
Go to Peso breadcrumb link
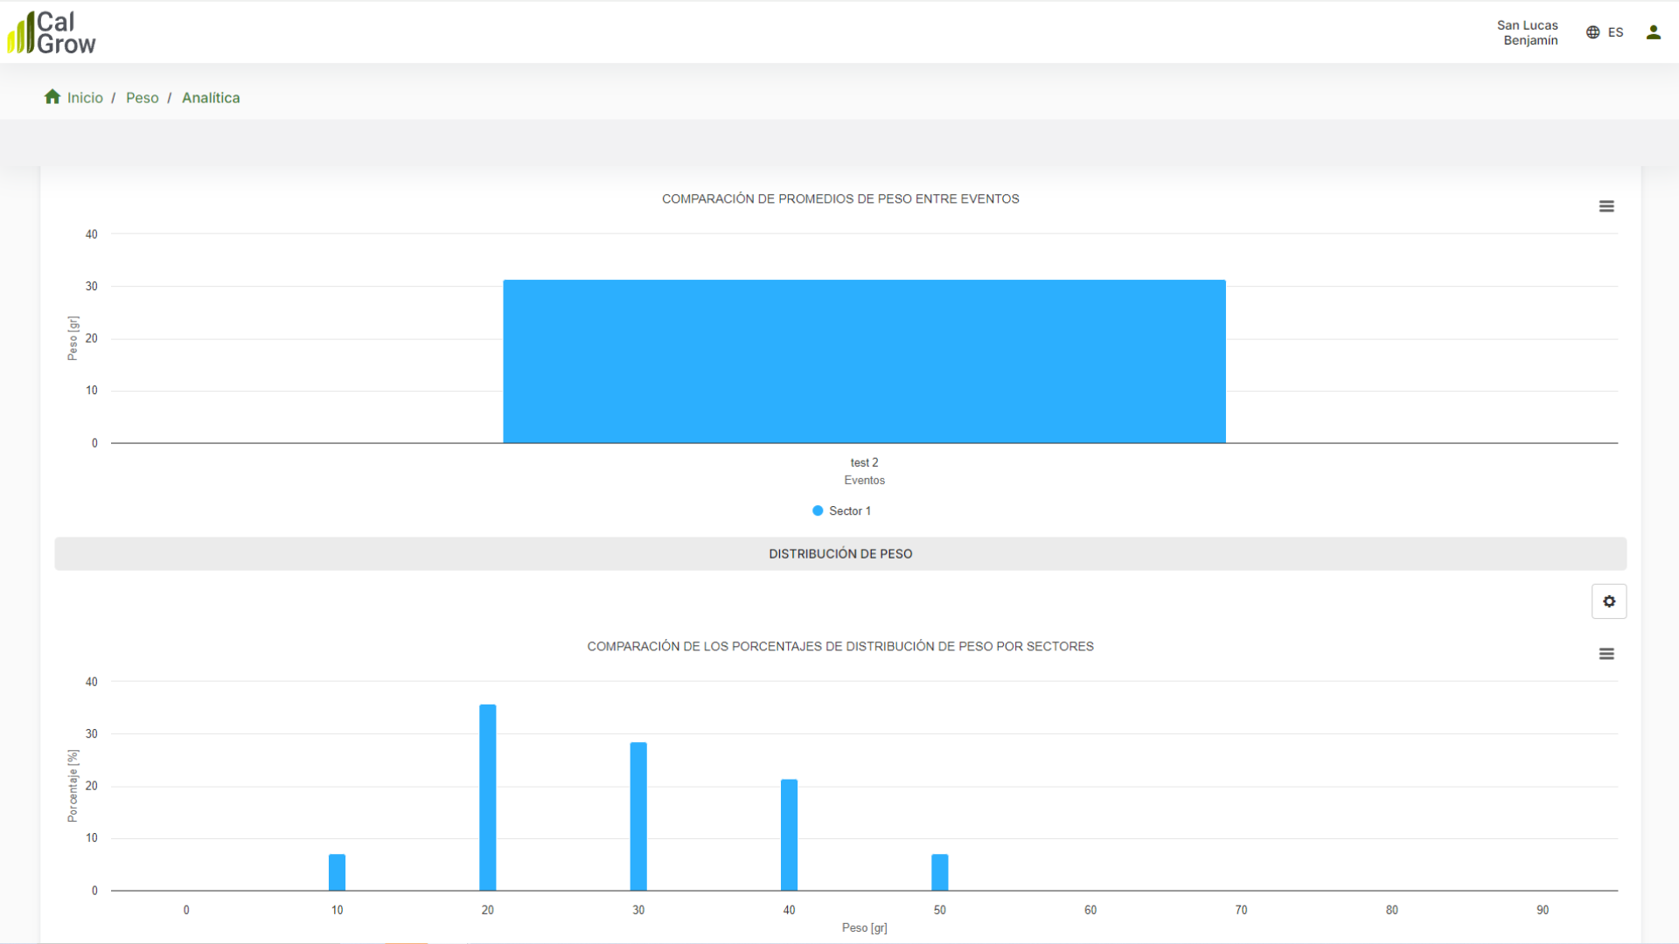point(142,98)
